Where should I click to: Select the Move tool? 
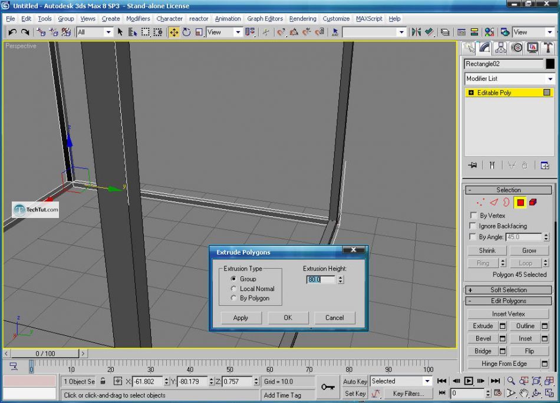pyautogui.click(x=174, y=32)
